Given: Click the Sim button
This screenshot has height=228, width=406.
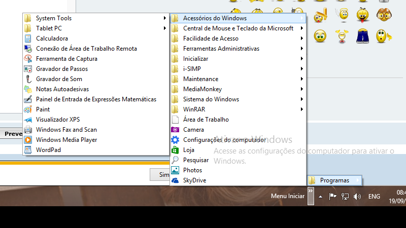Looking at the screenshot, I should point(160,175).
